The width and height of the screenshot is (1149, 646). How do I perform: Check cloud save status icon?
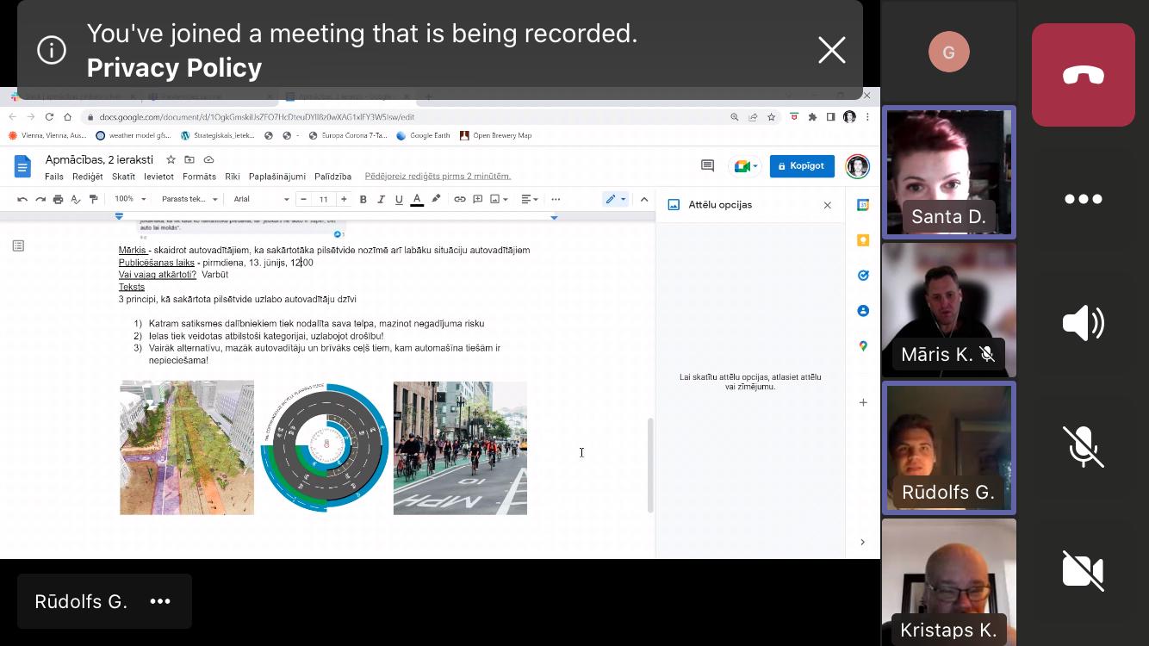(x=208, y=160)
